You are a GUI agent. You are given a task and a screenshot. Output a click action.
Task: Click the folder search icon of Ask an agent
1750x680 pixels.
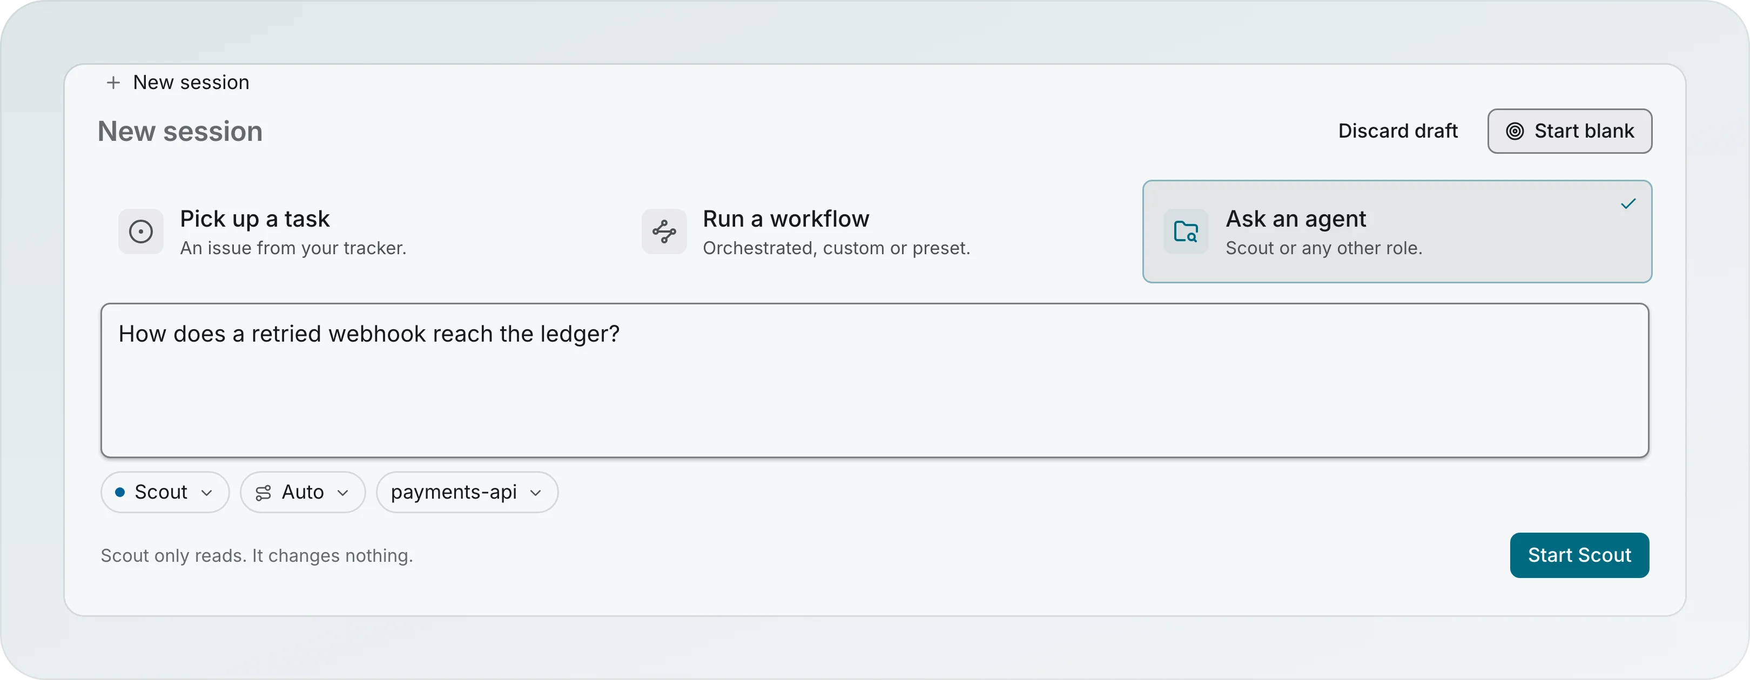1186,232
